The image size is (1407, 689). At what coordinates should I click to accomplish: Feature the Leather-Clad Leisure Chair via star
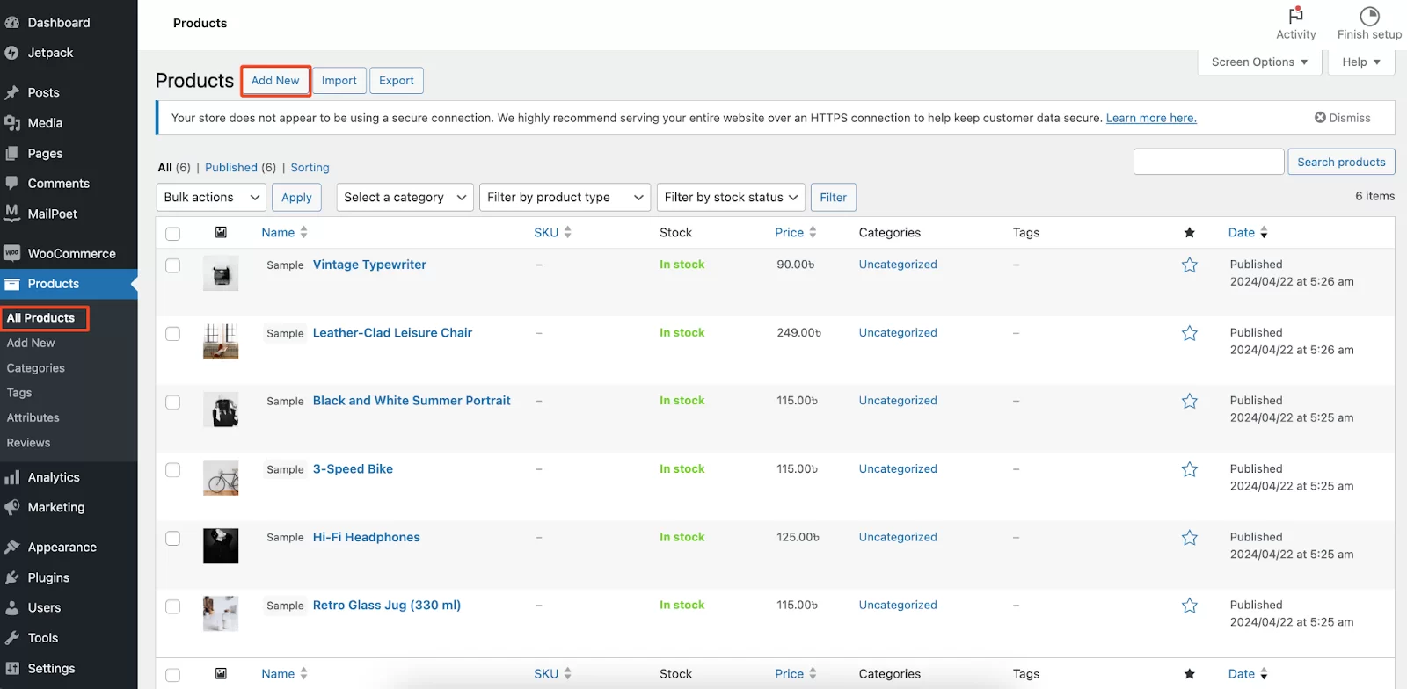tap(1190, 333)
